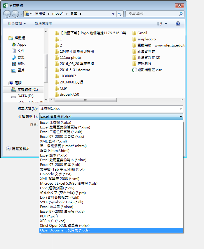The height and width of the screenshot is (249, 204).
Task: Choose XPS 文件 (*.xps) file type
Action: pos(111,221)
